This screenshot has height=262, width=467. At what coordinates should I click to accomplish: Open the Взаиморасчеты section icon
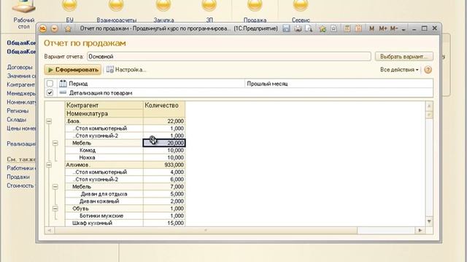116,5
